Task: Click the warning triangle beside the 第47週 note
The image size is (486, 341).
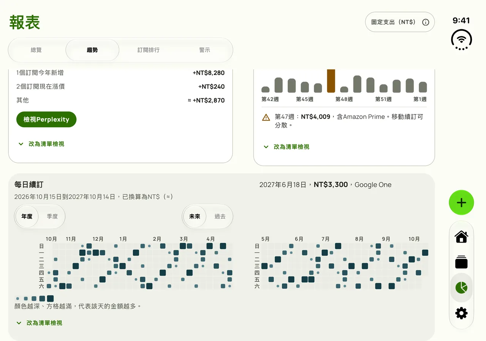Action: tap(266, 117)
